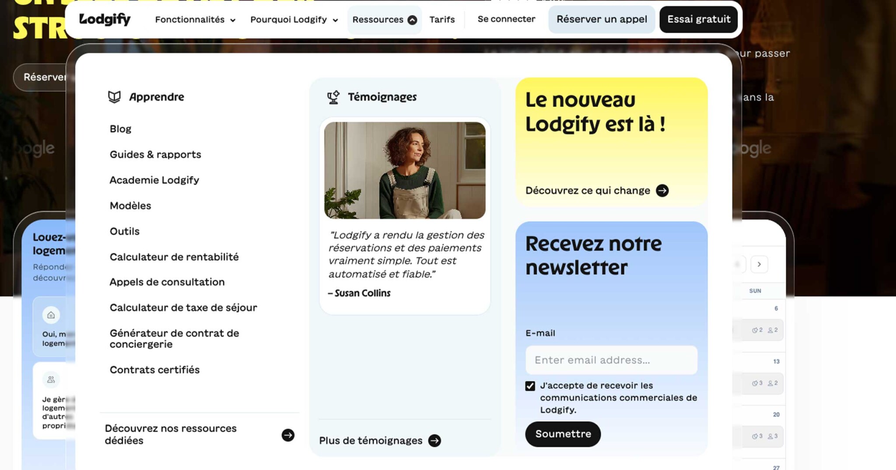The width and height of the screenshot is (896, 470).
Task: Click the Soumettre button
Action: [563, 434]
